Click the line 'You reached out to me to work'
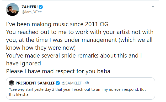This screenshot has height=102, width=166. [x=80, y=32]
